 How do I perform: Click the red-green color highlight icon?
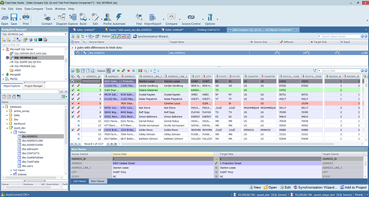(140, 71)
